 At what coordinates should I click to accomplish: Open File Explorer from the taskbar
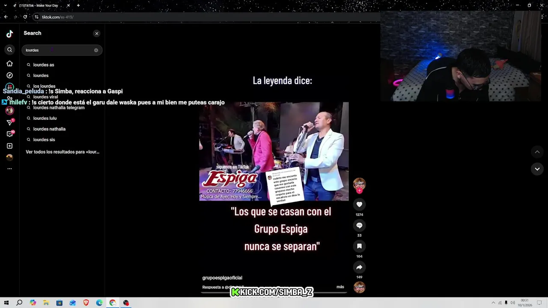46,303
